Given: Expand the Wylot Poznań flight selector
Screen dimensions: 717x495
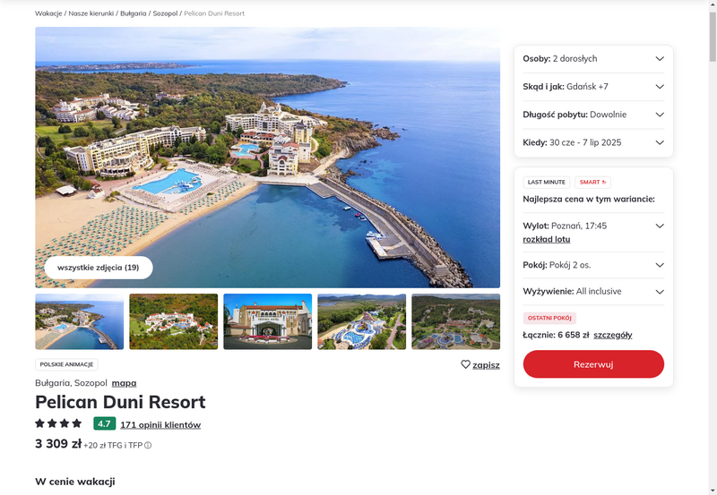Looking at the screenshot, I should (x=593, y=226).
